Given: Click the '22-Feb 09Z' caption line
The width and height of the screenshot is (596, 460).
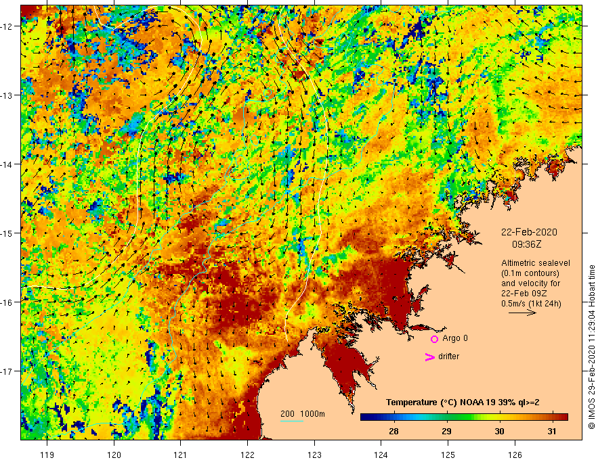Looking at the screenshot, I should tap(524, 294).
